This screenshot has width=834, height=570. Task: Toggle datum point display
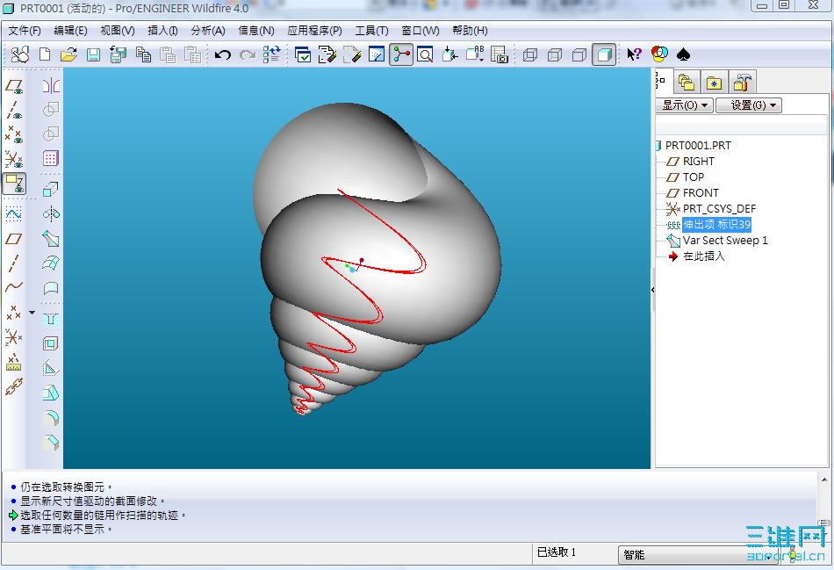click(x=14, y=134)
